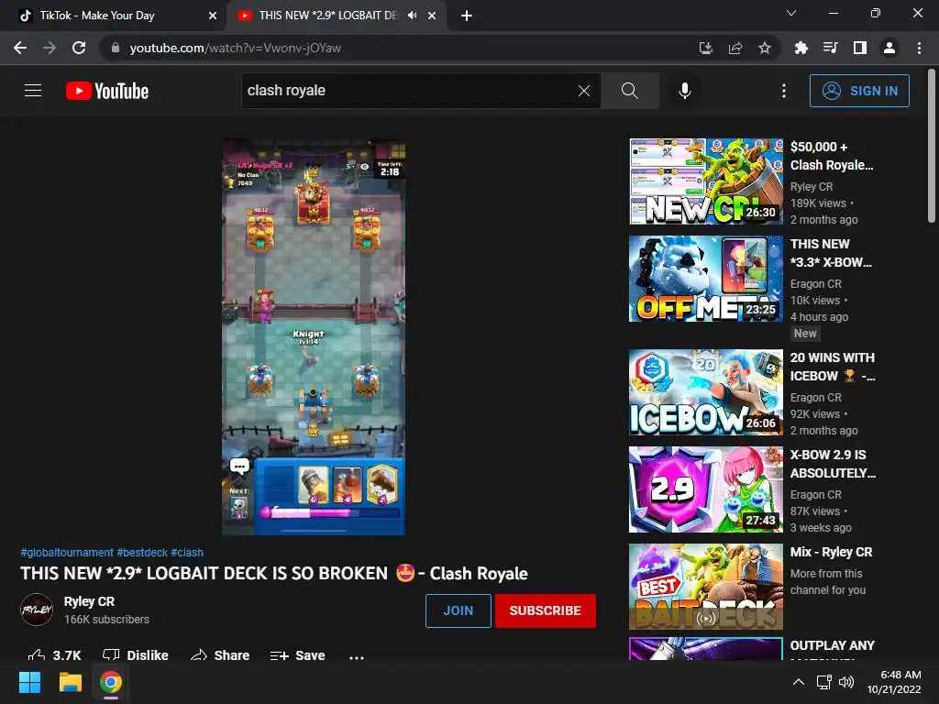Open the taskbar volume icon
939x704 pixels.
click(846, 682)
